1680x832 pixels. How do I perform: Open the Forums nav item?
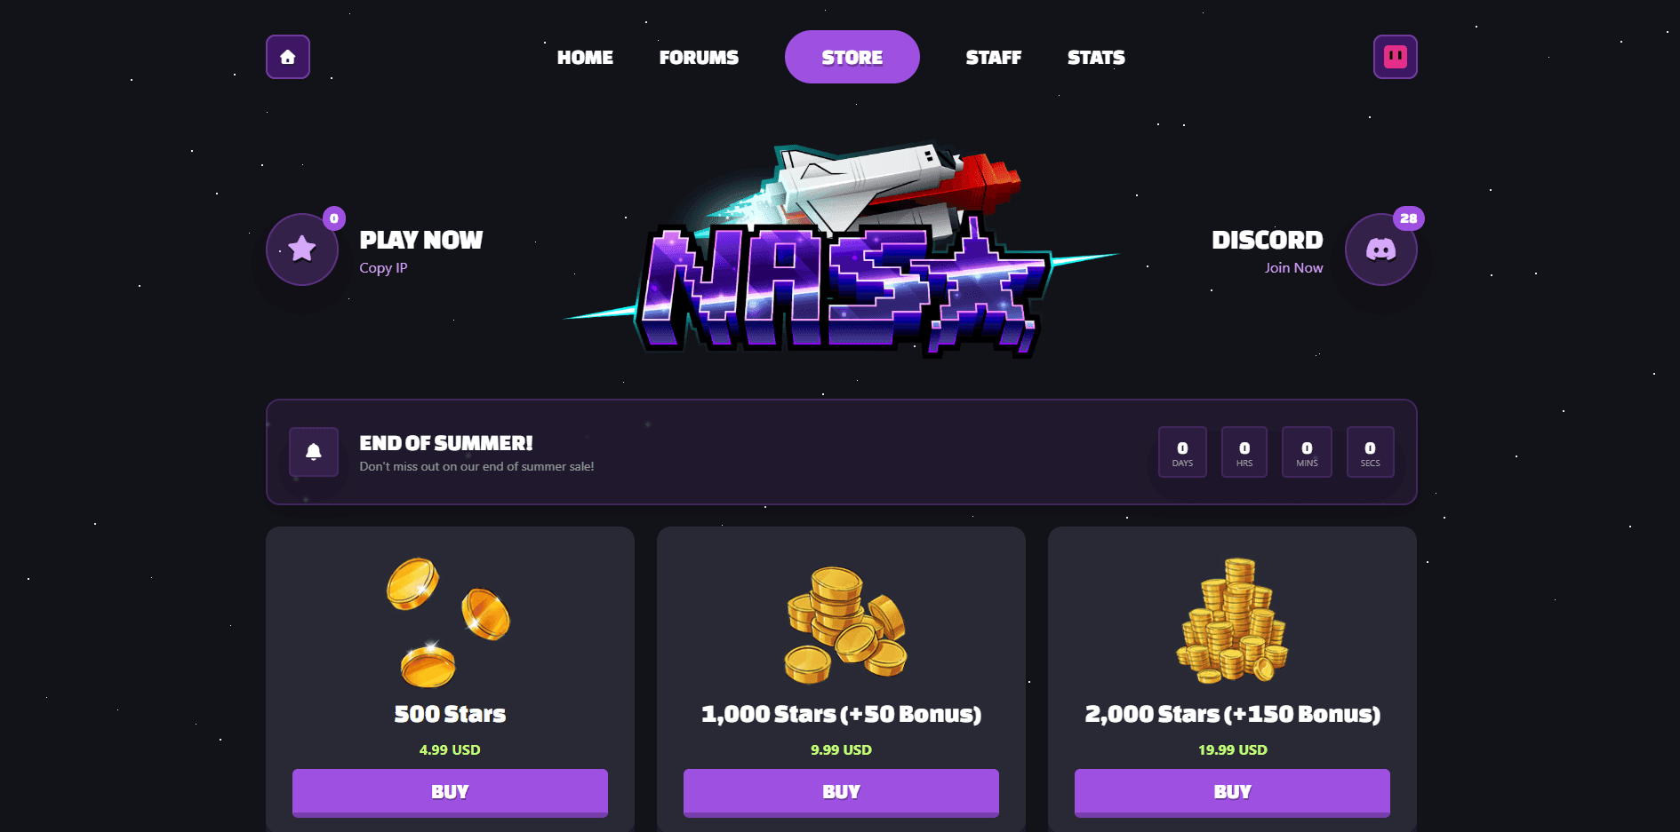pyautogui.click(x=699, y=58)
